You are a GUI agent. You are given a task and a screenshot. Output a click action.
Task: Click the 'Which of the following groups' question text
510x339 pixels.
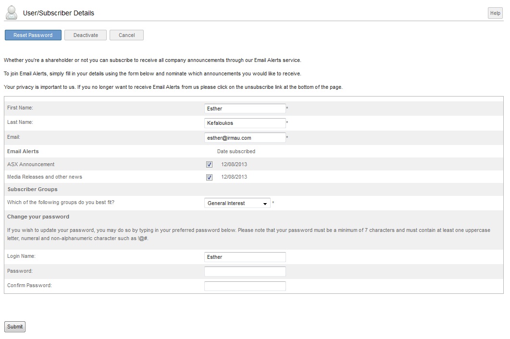pyautogui.click(x=61, y=202)
